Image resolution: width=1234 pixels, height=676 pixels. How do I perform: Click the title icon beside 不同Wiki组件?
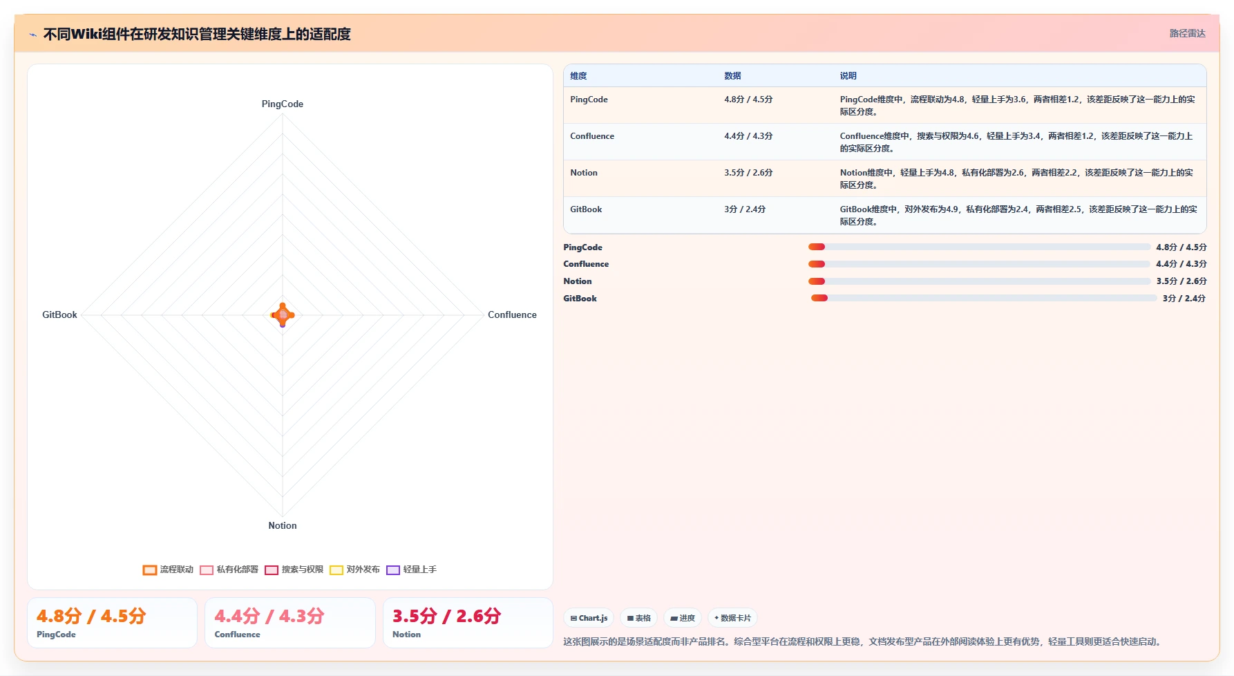[32, 35]
